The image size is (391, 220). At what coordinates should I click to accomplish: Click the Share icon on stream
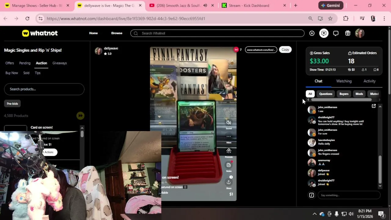[228, 182]
